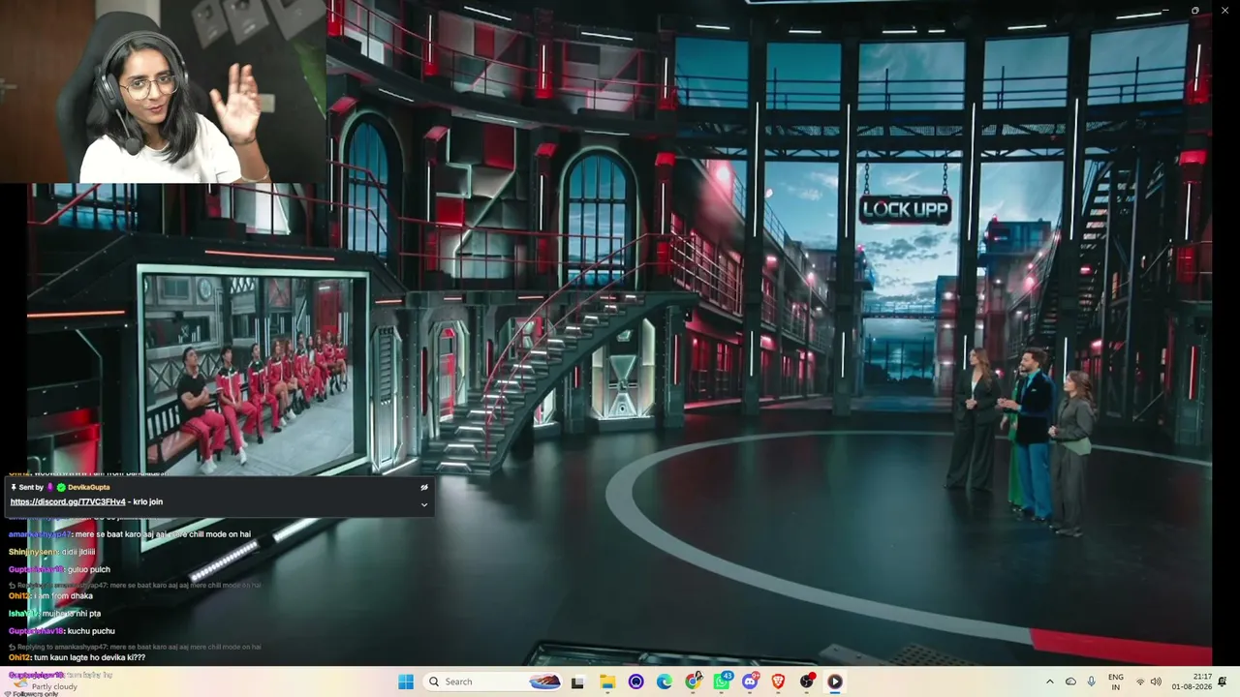Open the Windows Start menu

(x=406, y=682)
